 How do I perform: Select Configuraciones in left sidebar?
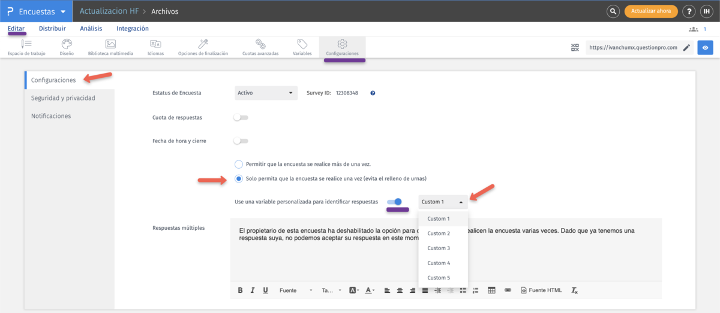point(70,80)
